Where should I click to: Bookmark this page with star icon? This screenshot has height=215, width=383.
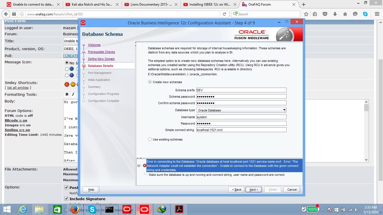(x=306, y=14)
